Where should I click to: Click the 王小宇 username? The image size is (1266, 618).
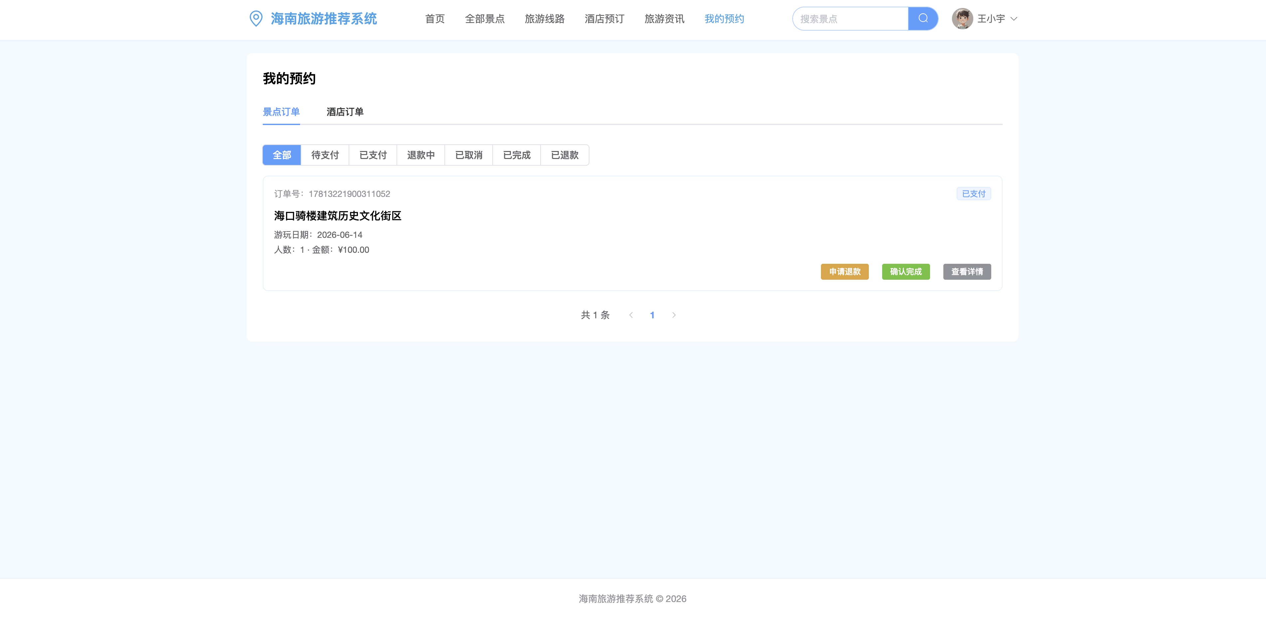click(991, 19)
